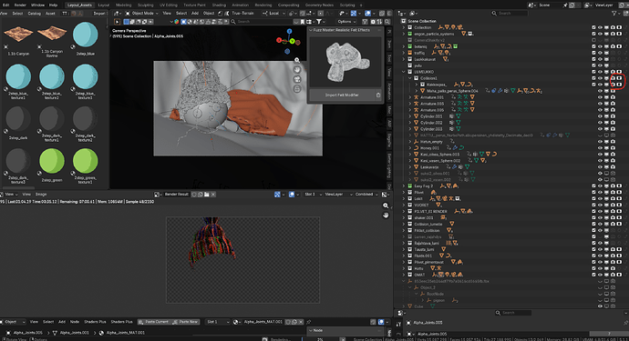Select the 2step_green material swatch
This screenshot has height=341, width=629.
click(52, 161)
